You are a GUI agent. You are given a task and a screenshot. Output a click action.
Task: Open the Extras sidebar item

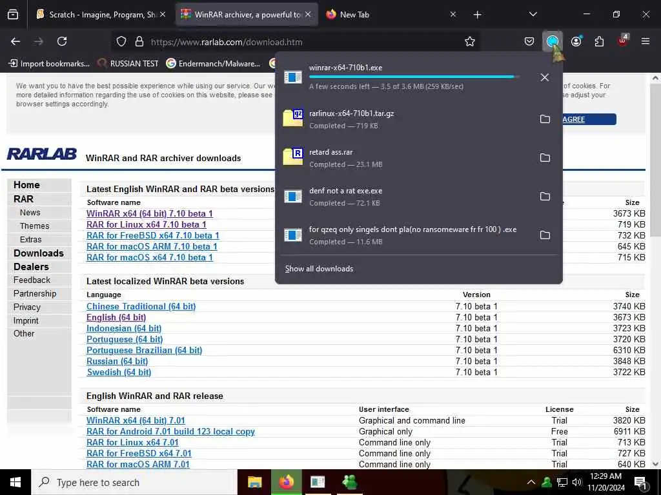31,240
